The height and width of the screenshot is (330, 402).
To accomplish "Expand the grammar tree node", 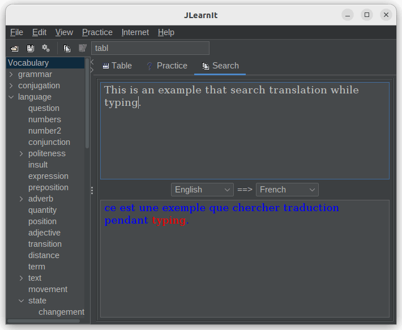I will click(11, 75).
